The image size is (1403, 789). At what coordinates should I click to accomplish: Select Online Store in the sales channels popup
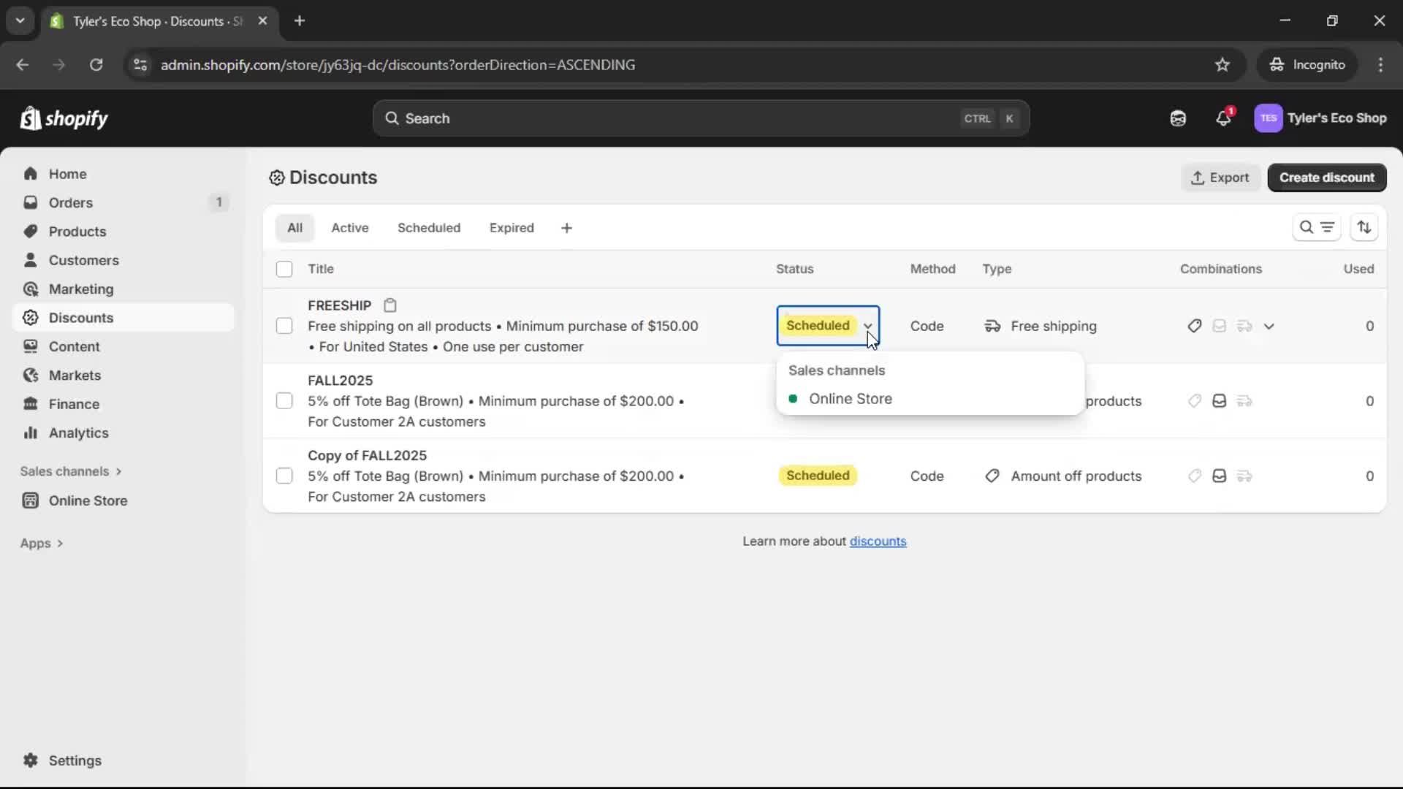[x=851, y=399]
